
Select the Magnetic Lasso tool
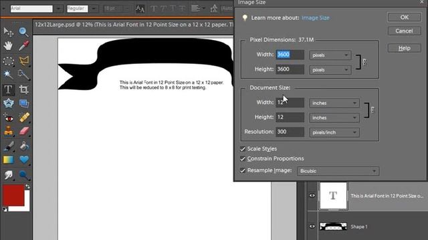[24, 61]
